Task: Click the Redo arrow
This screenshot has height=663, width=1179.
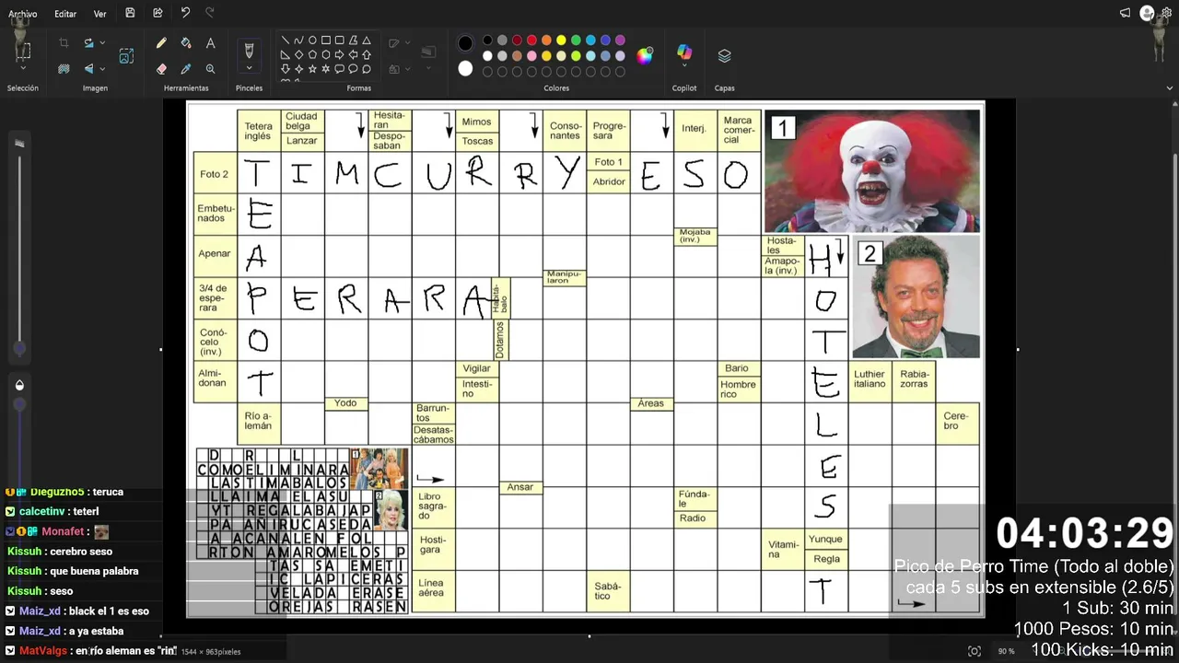Action: pyautogui.click(x=210, y=13)
